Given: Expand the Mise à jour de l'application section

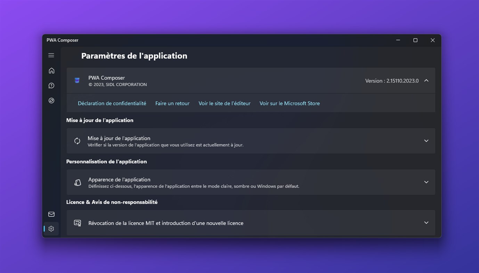Looking at the screenshot, I should (x=426, y=141).
